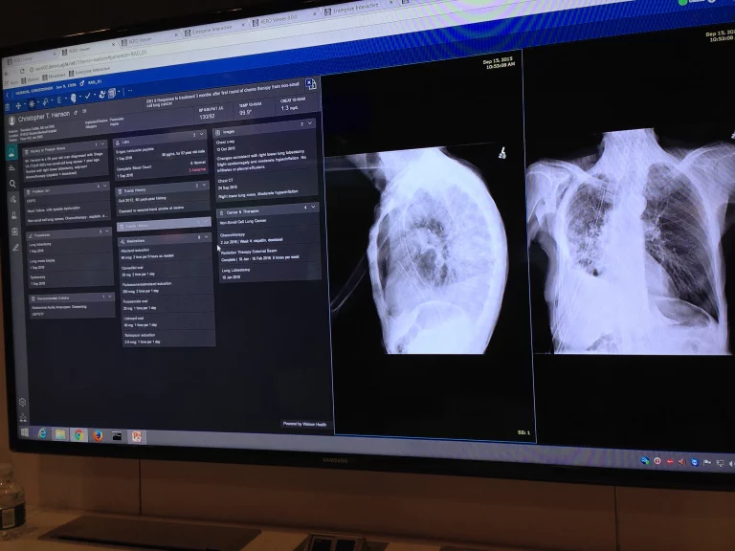Select the frontal chest X-ray viewport

(633, 244)
